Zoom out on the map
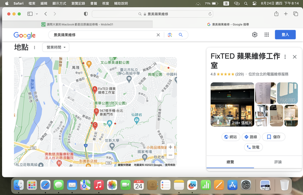Image resolution: width=303 pixels, height=195 pixels. click(x=170, y=155)
